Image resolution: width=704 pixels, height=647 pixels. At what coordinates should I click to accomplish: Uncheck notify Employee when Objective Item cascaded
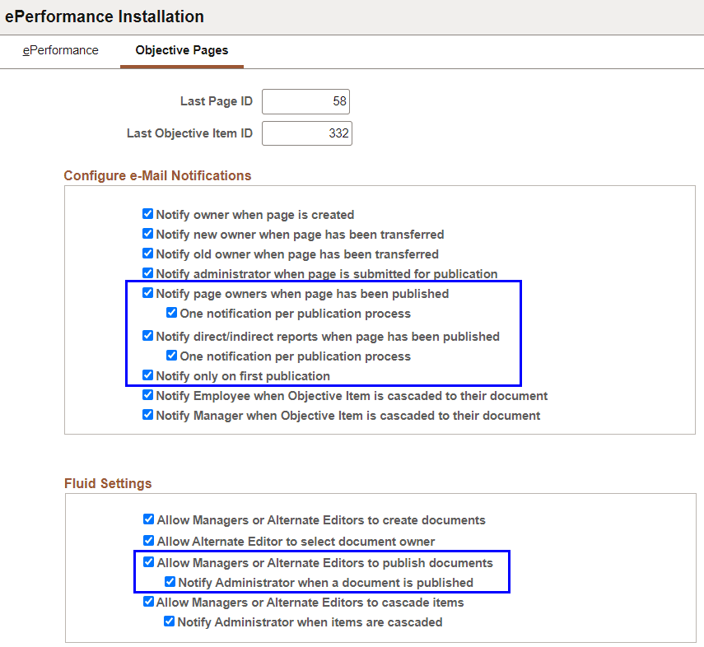148,395
